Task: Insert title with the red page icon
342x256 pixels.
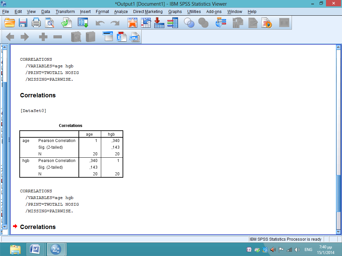Action: (122, 37)
